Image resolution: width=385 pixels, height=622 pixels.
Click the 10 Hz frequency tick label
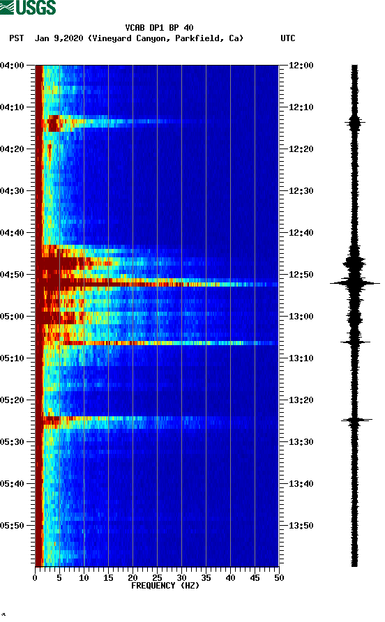click(x=84, y=578)
